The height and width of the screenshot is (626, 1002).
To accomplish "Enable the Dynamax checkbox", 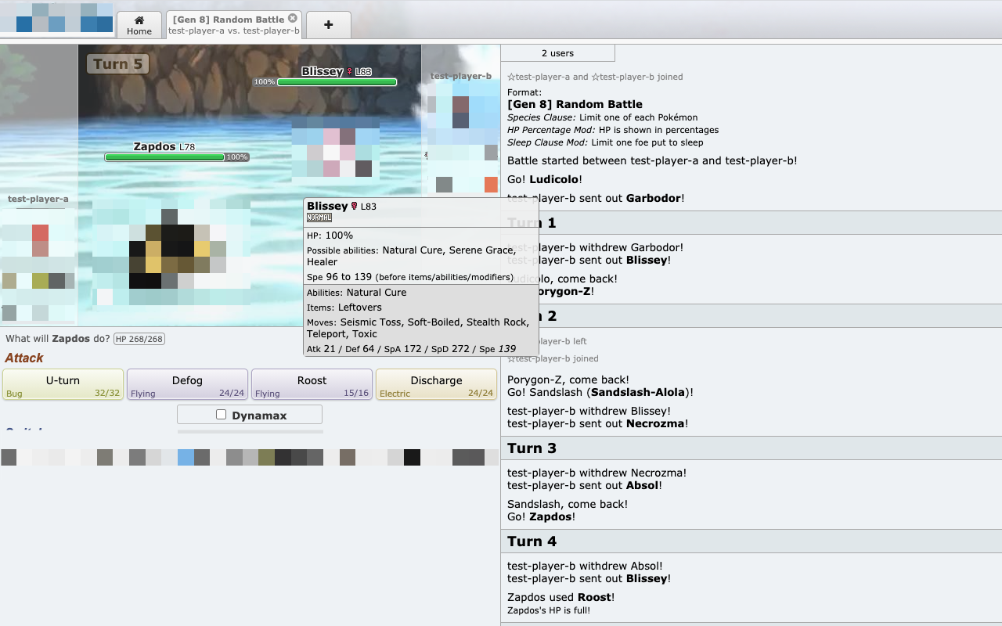I will (221, 415).
